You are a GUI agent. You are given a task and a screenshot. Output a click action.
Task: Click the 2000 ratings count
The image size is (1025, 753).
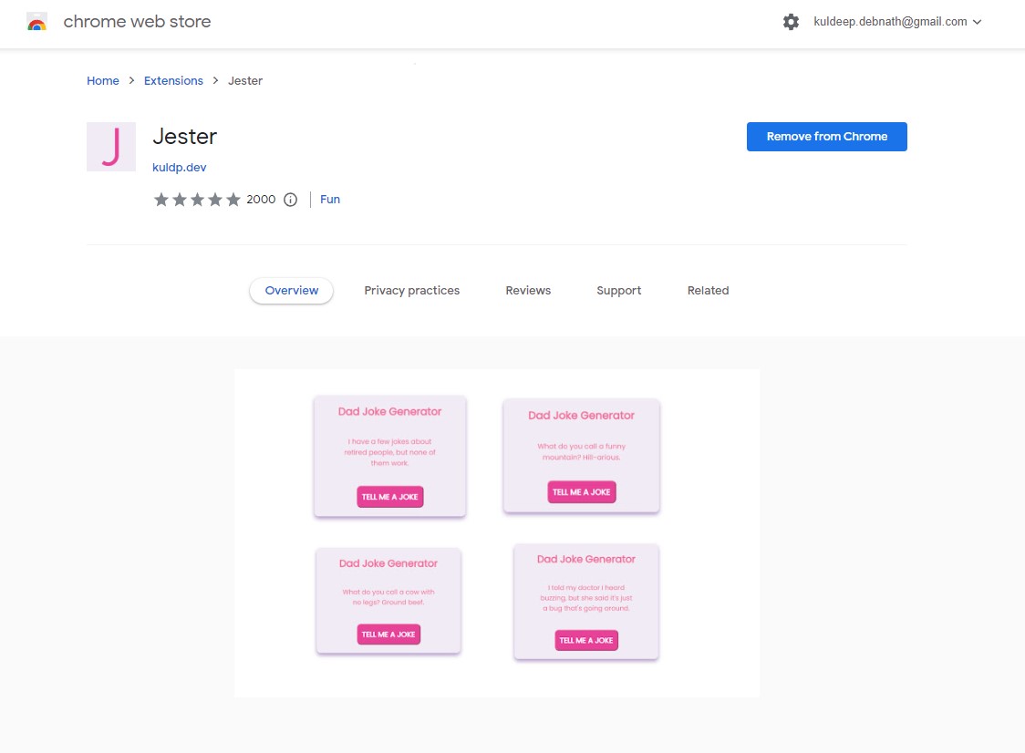[x=261, y=200]
